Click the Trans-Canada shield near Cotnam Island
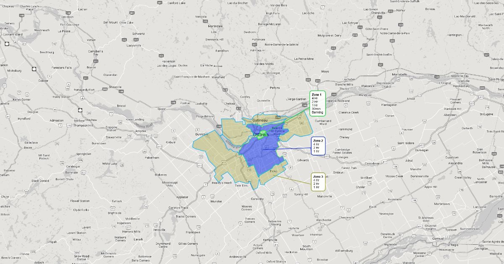The height and width of the screenshot is (264, 504). (x=7, y=44)
